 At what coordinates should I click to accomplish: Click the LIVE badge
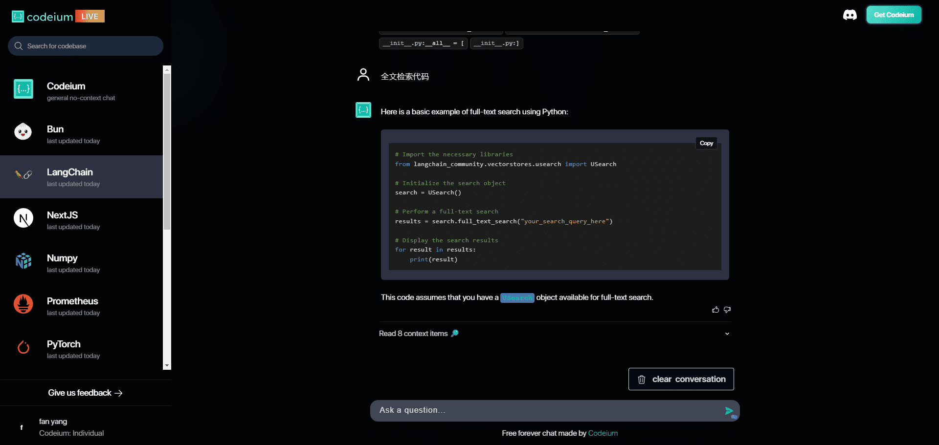(x=90, y=16)
